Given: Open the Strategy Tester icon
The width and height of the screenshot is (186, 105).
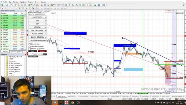Looking at the screenshot, I should [x=25, y=5].
